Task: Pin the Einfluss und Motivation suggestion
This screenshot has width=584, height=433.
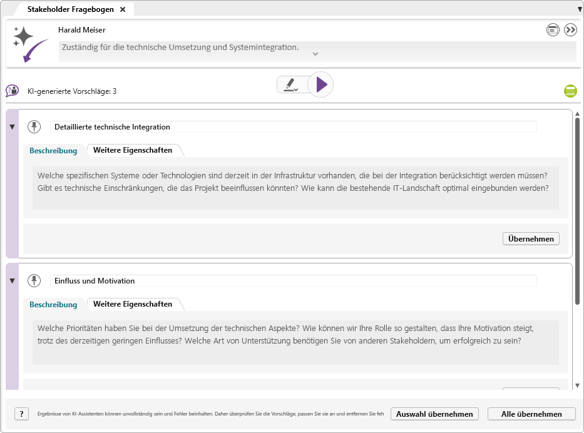Action: (34, 280)
